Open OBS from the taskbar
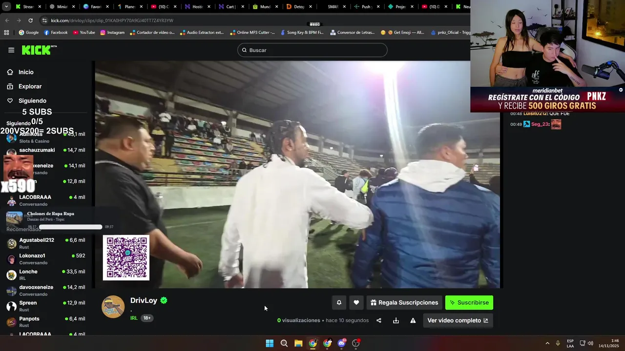 (356, 343)
